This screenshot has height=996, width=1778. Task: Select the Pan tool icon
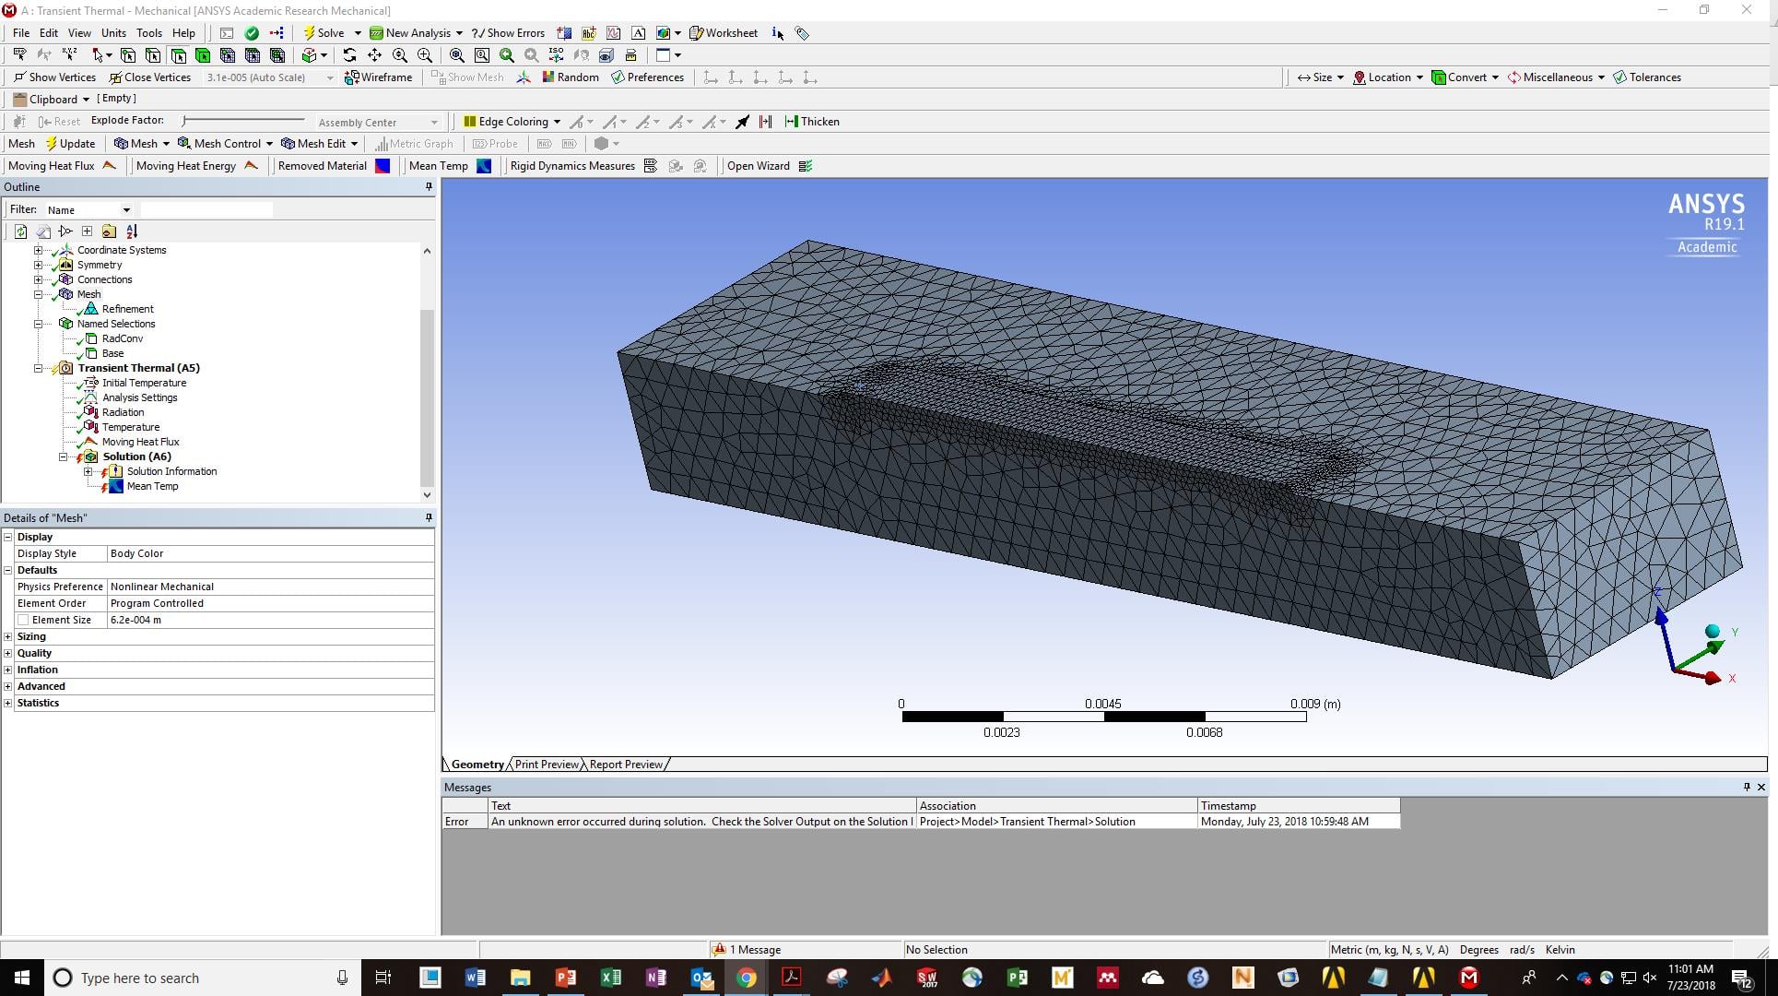[x=374, y=55]
